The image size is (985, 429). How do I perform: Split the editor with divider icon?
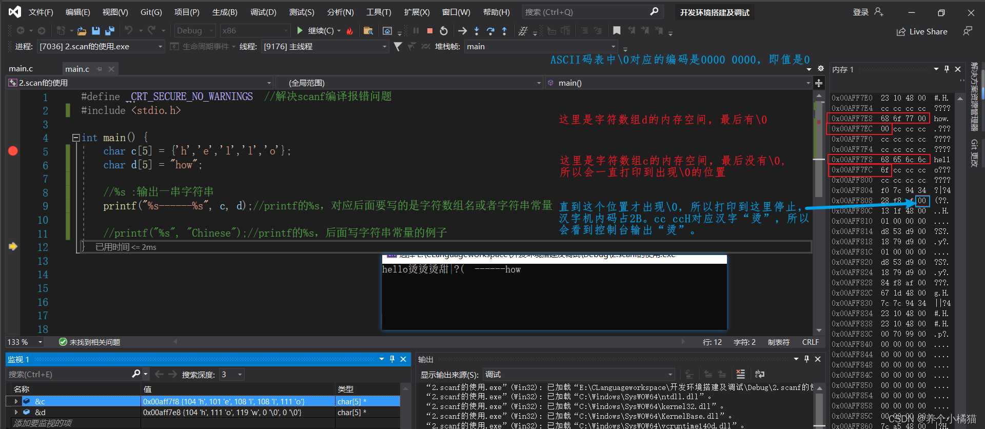[x=819, y=83]
